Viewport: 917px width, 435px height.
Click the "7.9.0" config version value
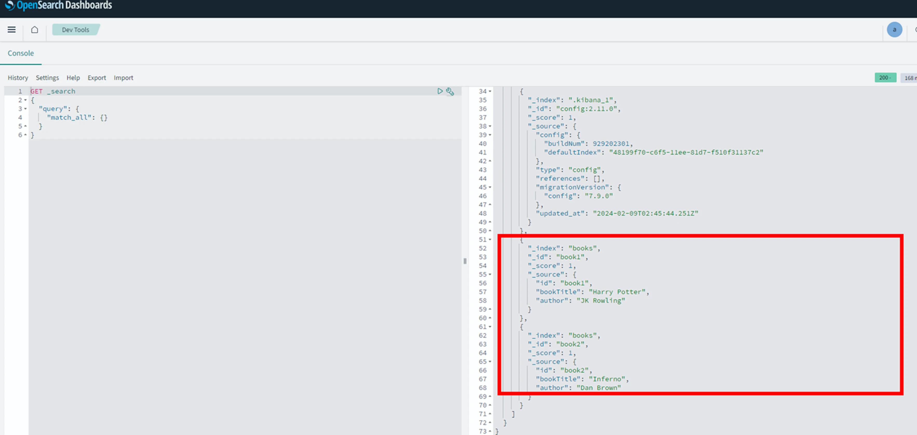point(599,196)
